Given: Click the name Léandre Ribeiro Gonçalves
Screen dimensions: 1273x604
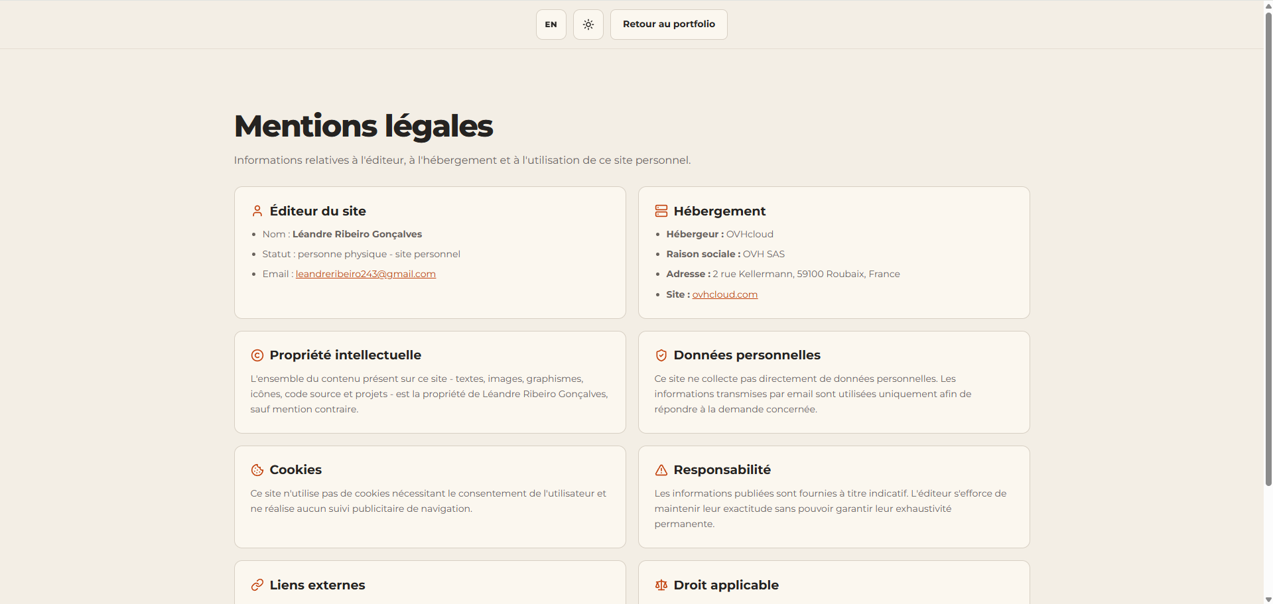Looking at the screenshot, I should pos(357,234).
